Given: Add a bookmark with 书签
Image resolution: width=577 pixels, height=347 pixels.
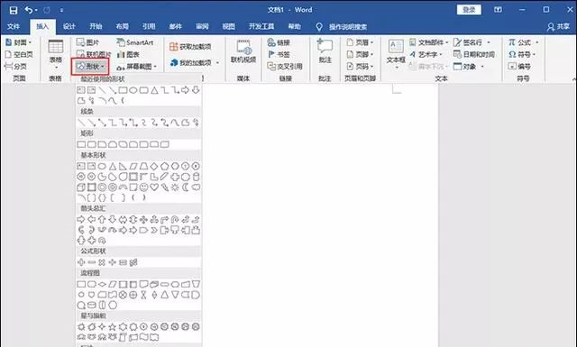Looking at the screenshot, I should (279, 54).
